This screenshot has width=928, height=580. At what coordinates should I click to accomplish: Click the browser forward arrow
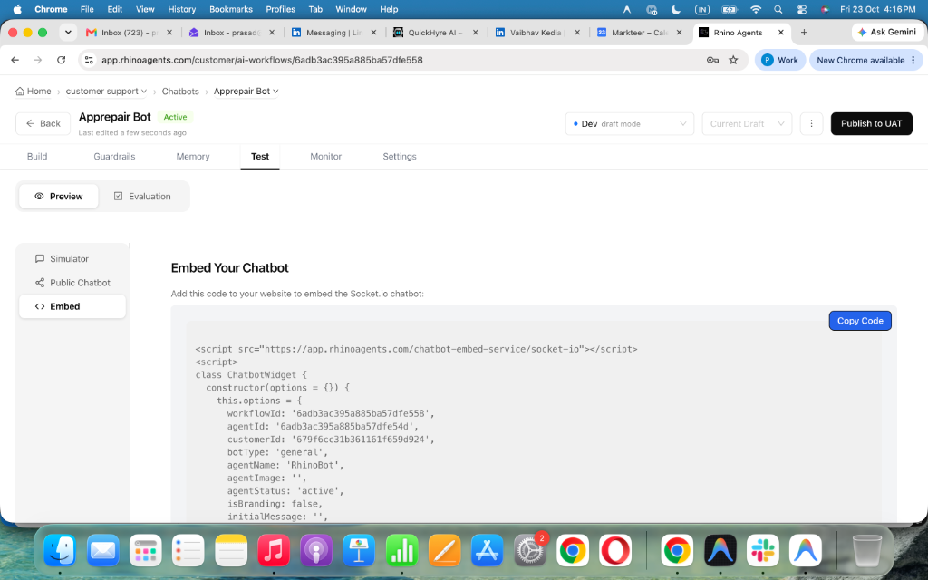tap(38, 60)
